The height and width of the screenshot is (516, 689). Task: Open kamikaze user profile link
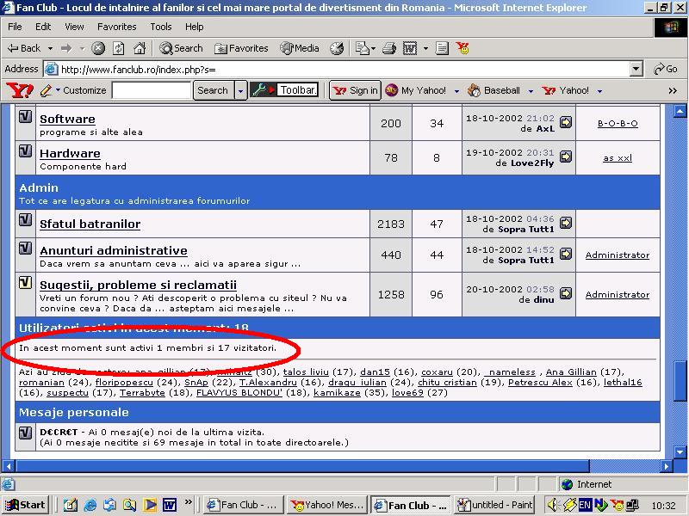pyautogui.click(x=337, y=392)
